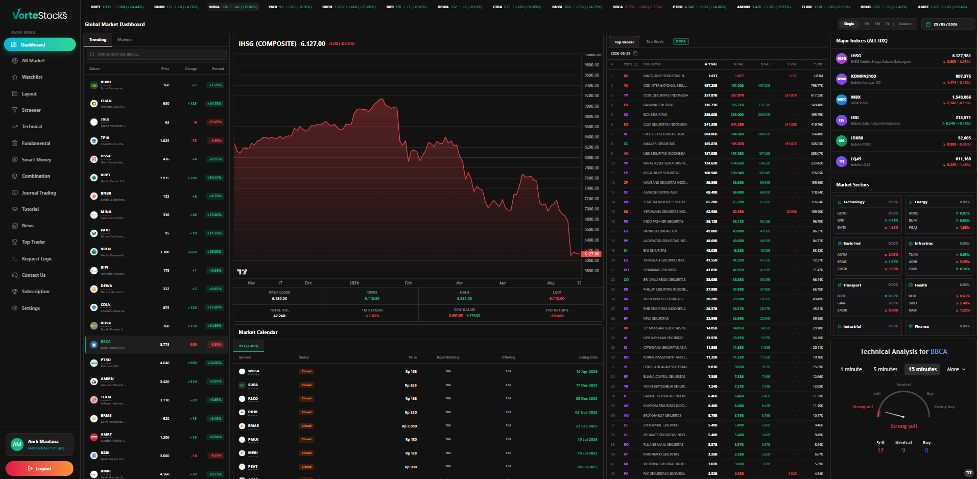This screenshot has height=479, width=977.
Task: Click the Cari Saham search field
Action: 157,55
